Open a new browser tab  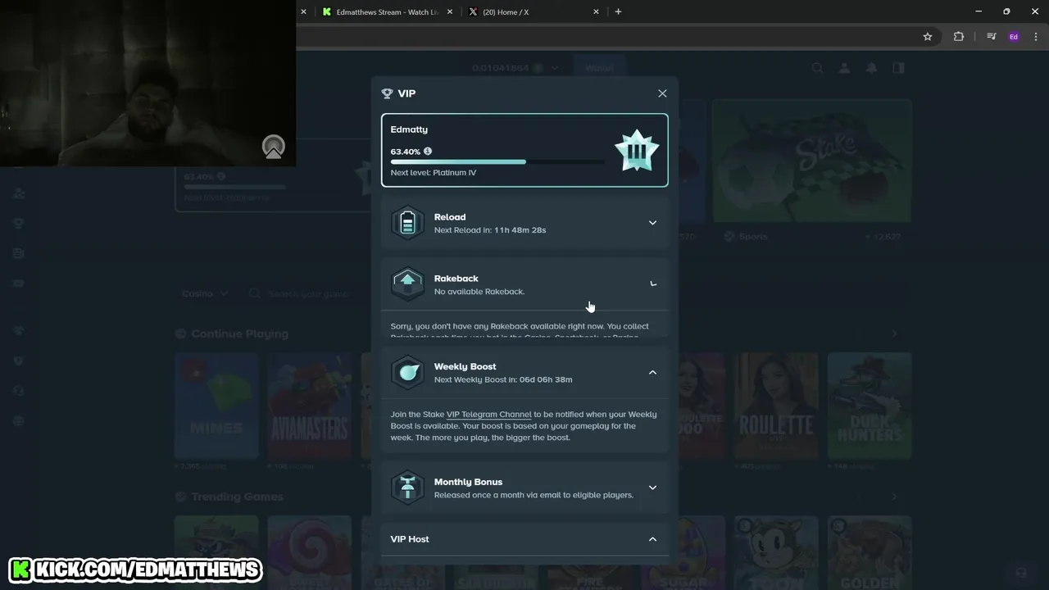[x=618, y=11]
